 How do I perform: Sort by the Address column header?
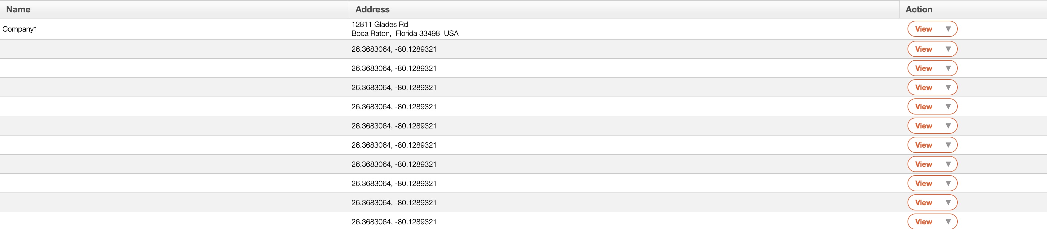372,9
